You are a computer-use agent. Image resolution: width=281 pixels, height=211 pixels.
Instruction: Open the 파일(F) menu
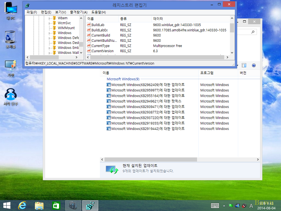(32, 12)
